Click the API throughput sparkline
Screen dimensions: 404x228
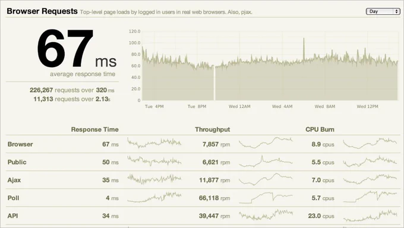[x=266, y=215]
